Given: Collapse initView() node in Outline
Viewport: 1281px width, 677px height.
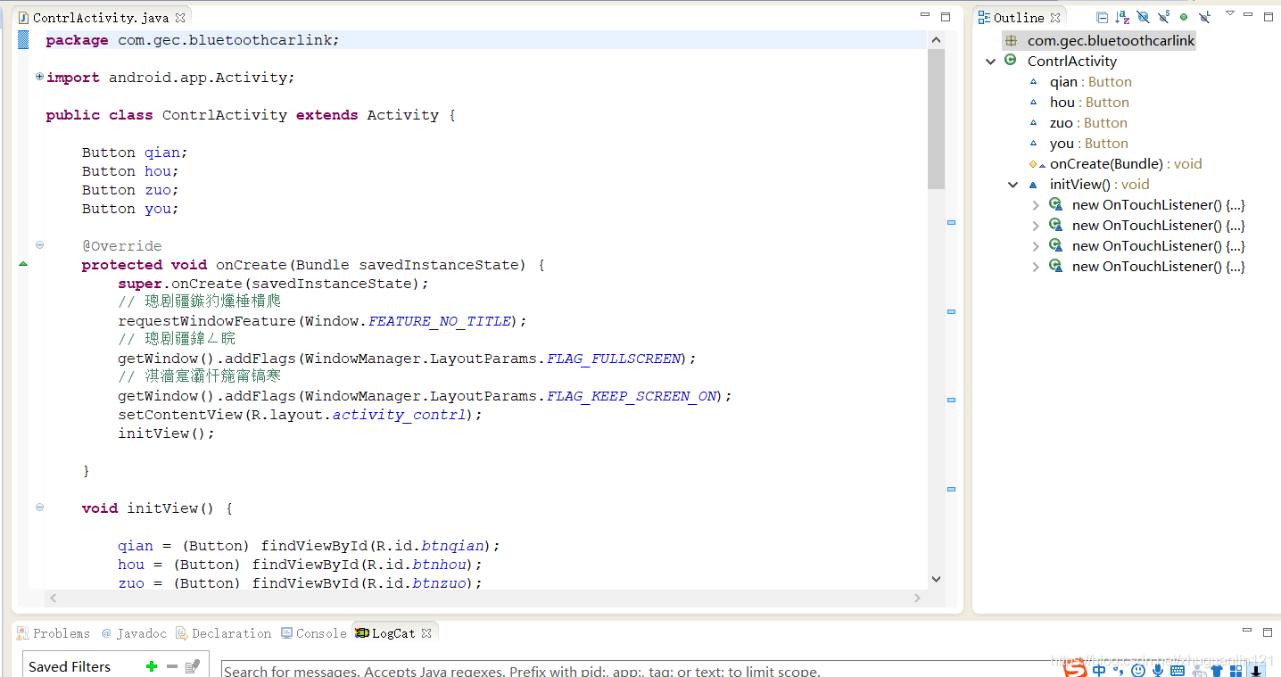Looking at the screenshot, I should pyautogui.click(x=1012, y=185).
